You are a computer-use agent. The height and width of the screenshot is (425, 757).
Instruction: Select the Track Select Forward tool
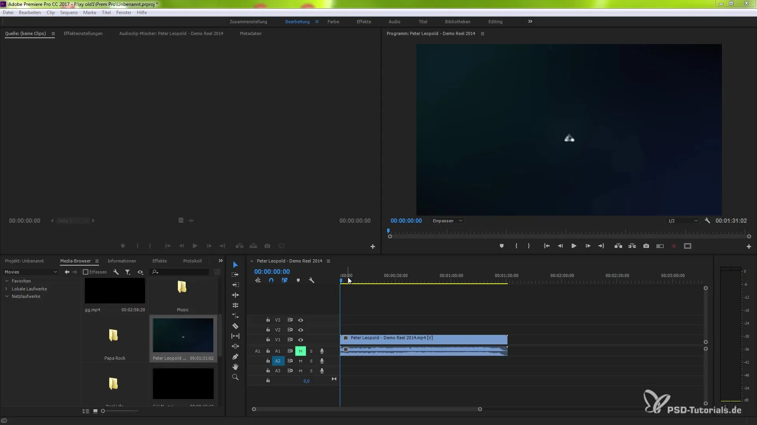(235, 275)
